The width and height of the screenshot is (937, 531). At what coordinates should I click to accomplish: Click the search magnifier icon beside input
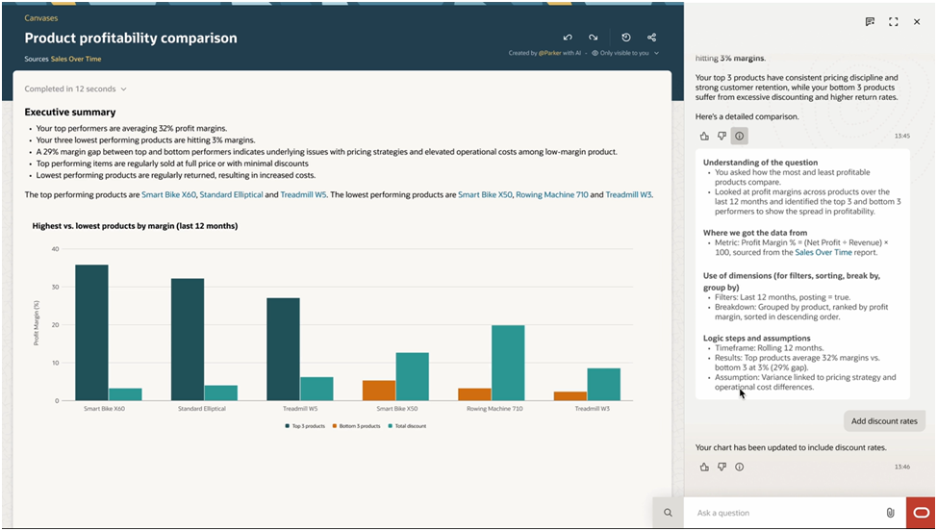[668, 513]
